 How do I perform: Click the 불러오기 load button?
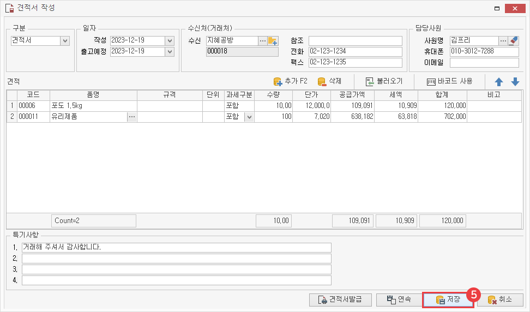(384, 81)
